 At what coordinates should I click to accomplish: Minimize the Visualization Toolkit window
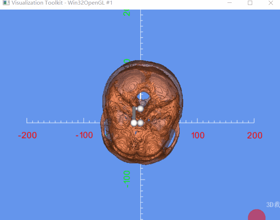click(x=230, y=3)
